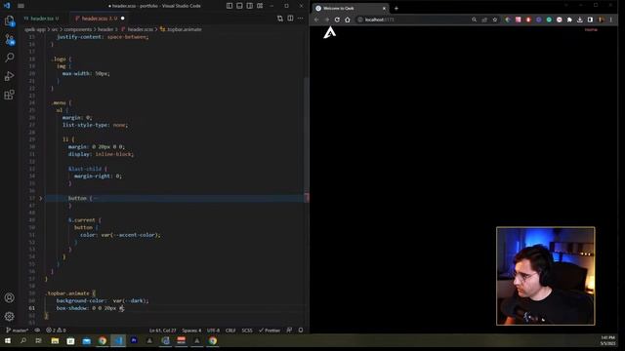Viewport: 625px width, 351px height.
Task: Switch to the header.tsx editor tab
Action: [x=41, y=19]
